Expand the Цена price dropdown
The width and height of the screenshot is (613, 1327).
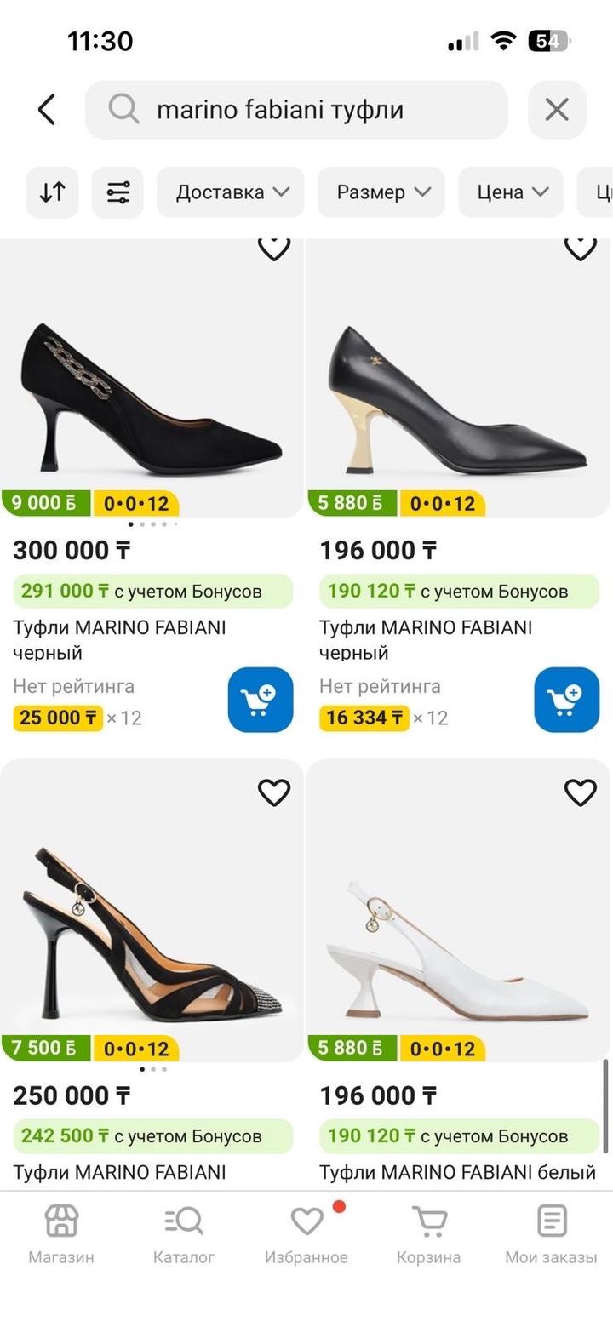511,192
